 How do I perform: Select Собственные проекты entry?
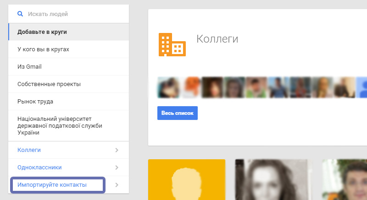pos(68,84)
